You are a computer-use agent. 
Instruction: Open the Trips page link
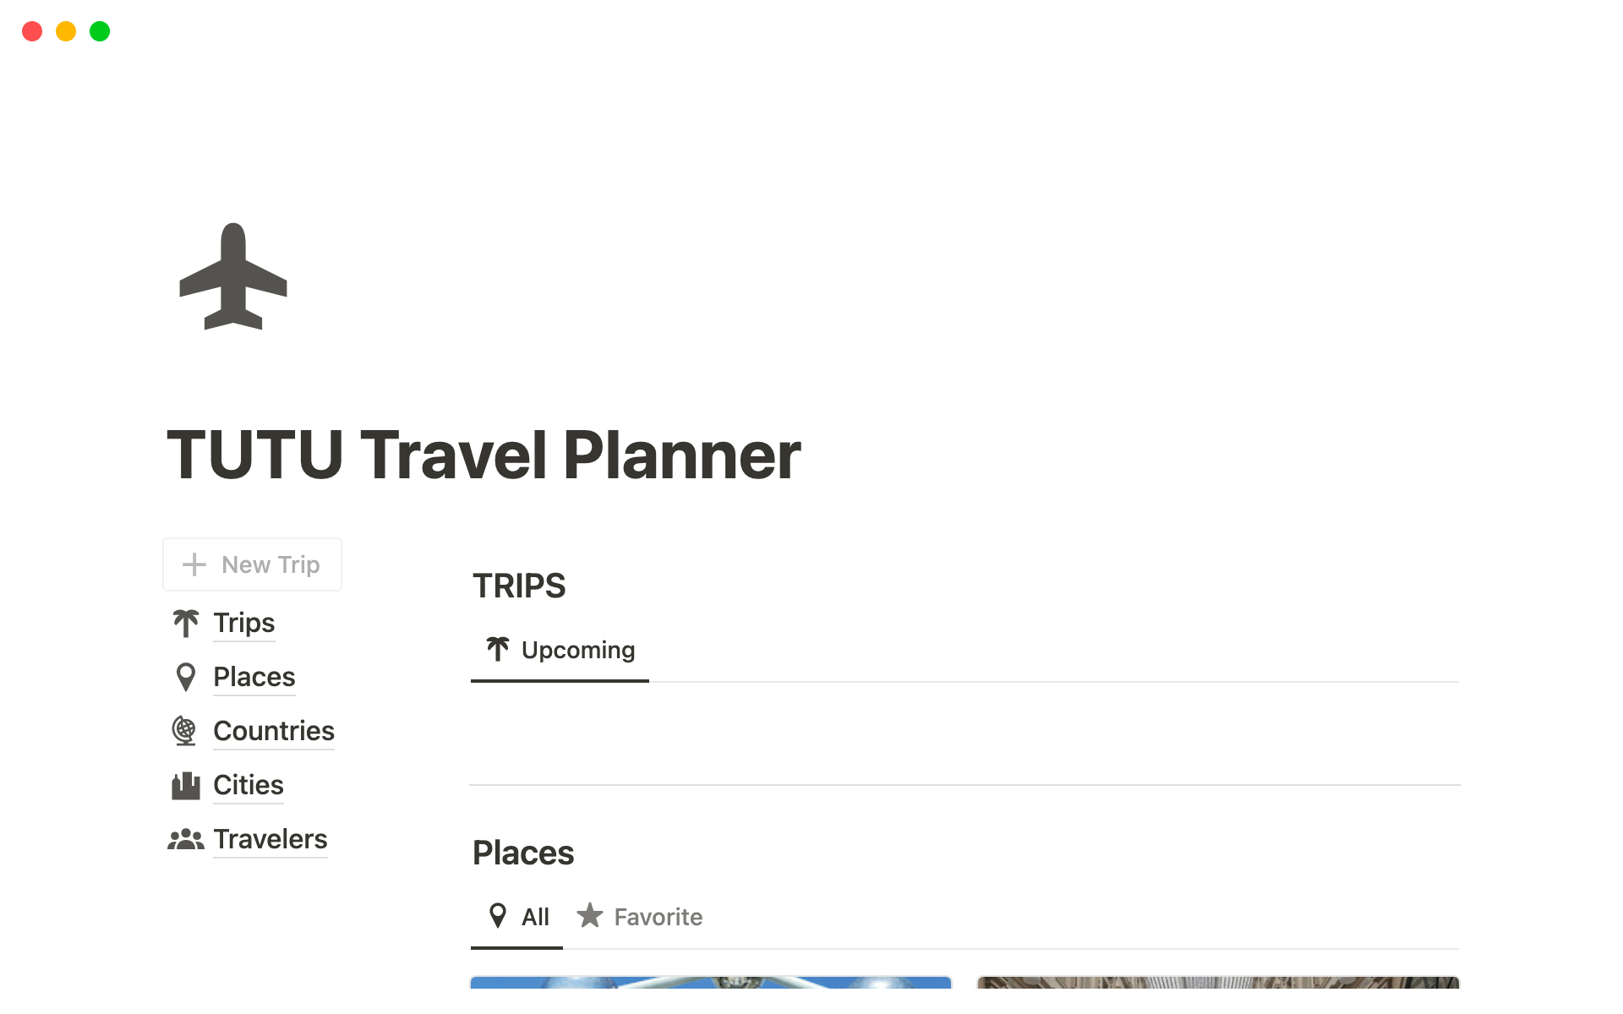[x=243, y=623]
